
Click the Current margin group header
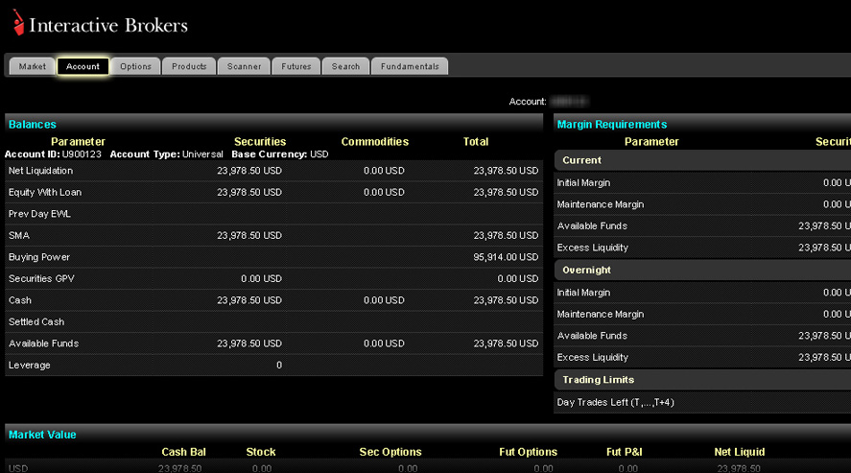702,160
